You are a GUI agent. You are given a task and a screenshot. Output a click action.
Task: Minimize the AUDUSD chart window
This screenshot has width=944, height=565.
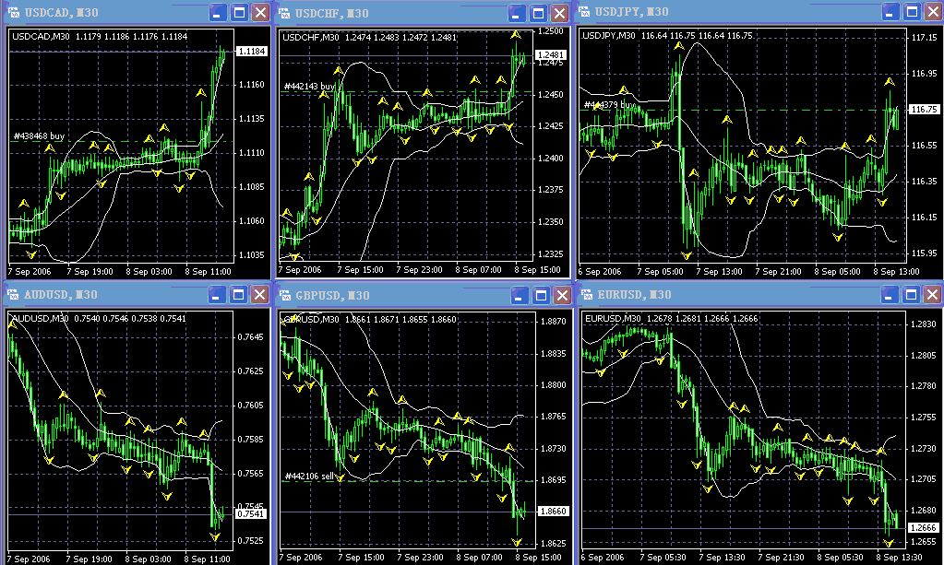click(x=218, y=294)
